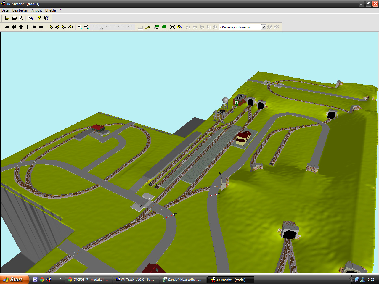Click the Save (floppy disk) icon
Screen dimensions: 379x284
pyautogui.click(x=7, y=18)
